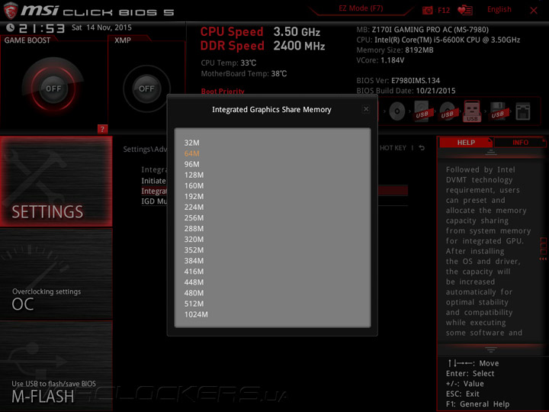Screen dimensions: 549x412
Task: Choose the 320M entry
Action: [x=194, y=240]
